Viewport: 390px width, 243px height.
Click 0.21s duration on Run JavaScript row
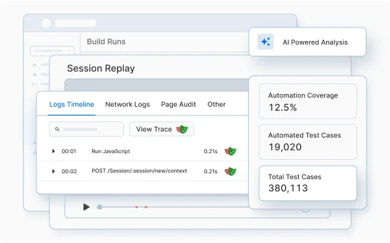click(x=210, y=151)
